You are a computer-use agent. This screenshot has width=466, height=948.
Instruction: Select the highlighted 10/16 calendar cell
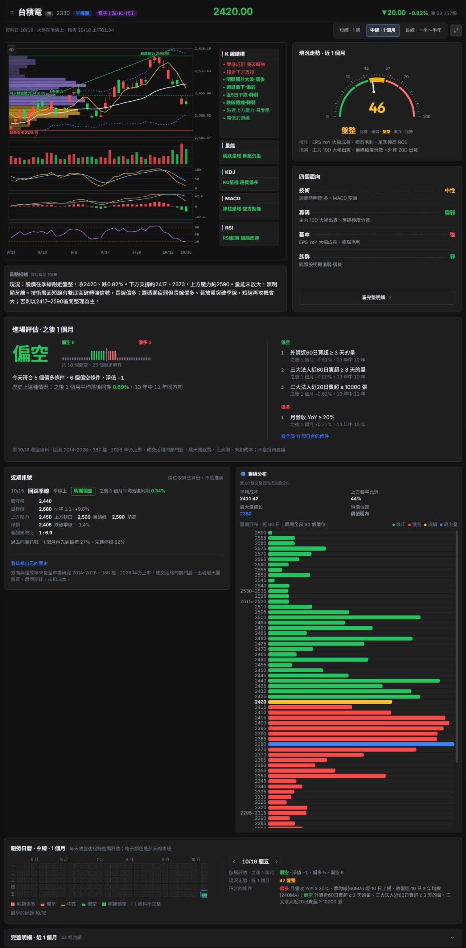coord(204,894)
